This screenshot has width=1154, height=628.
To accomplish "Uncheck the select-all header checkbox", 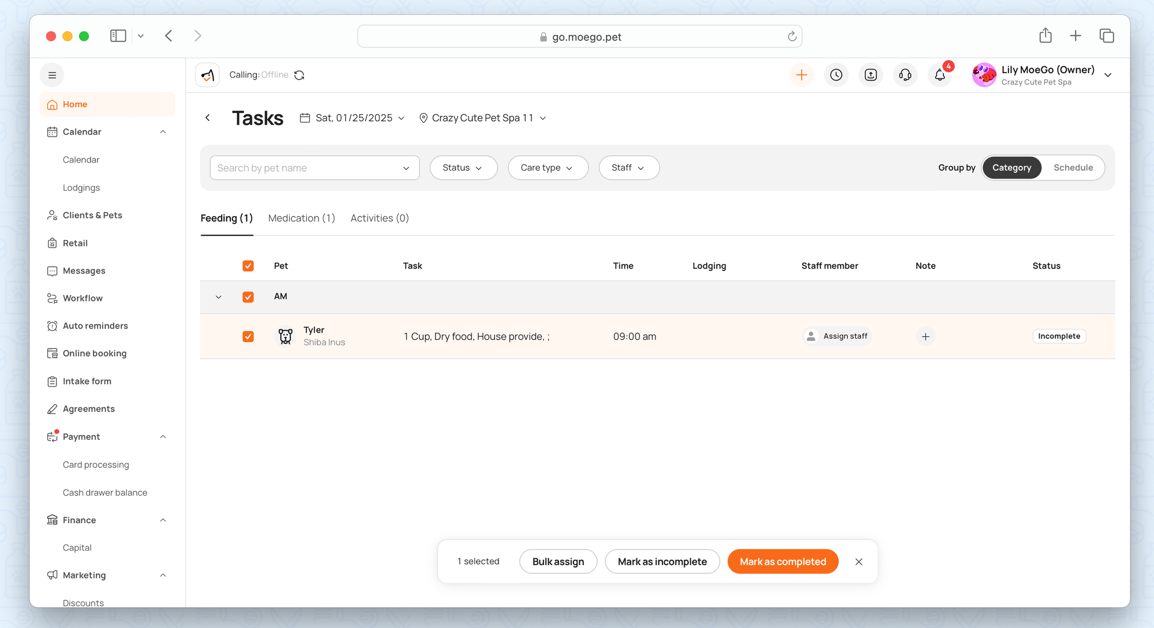I will coord(248,266).
